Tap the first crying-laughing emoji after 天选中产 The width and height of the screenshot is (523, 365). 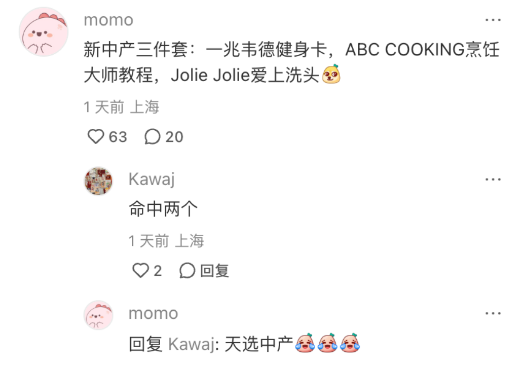[x=305, y=343]
